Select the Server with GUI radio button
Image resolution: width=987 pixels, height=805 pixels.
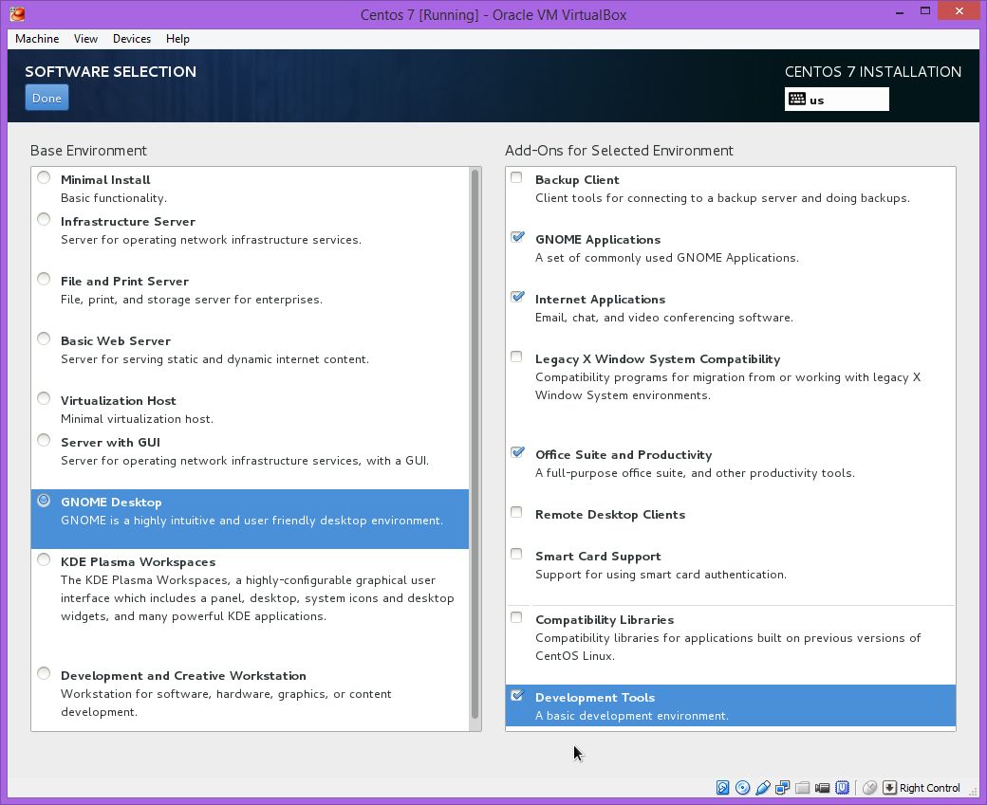point(44,440)
